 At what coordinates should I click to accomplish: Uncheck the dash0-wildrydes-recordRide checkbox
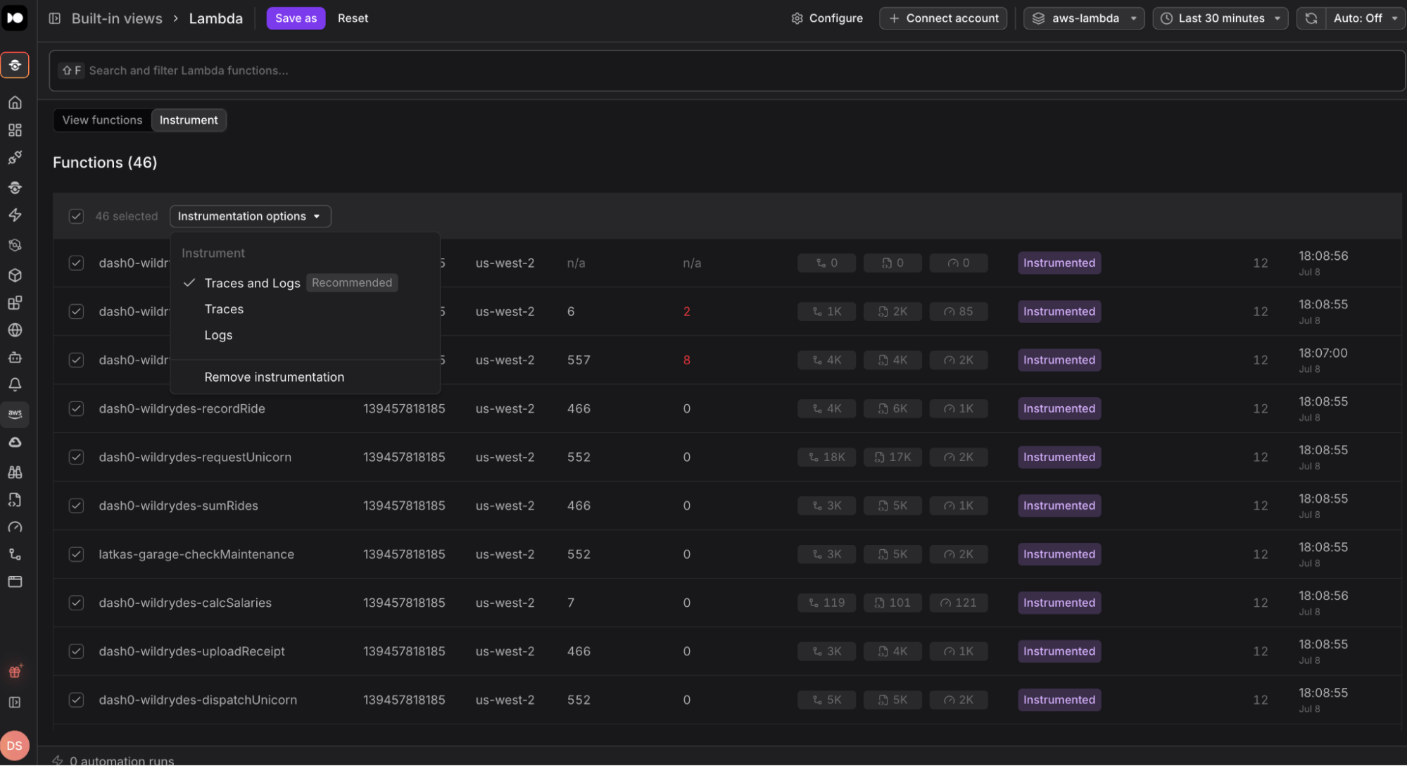[x=76, y=408]
